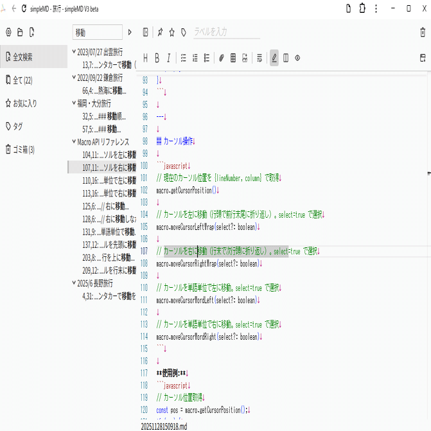
Task: Open search result 113,16 単位で右に移動
Action: [102, 193]
